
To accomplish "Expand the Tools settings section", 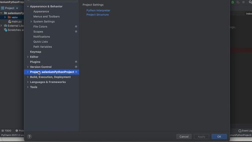I will pos(28,87).
